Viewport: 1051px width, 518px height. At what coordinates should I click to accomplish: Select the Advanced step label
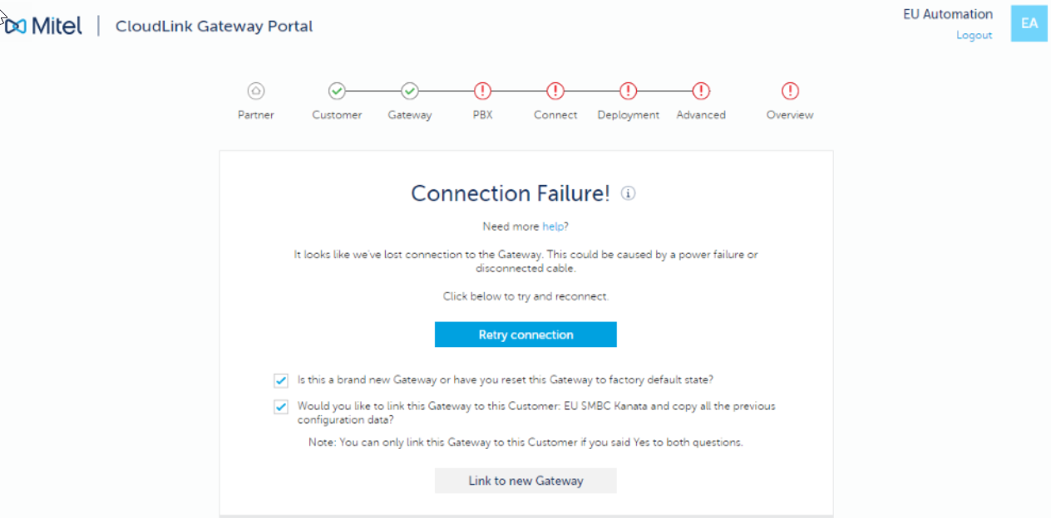pos(701,115)
